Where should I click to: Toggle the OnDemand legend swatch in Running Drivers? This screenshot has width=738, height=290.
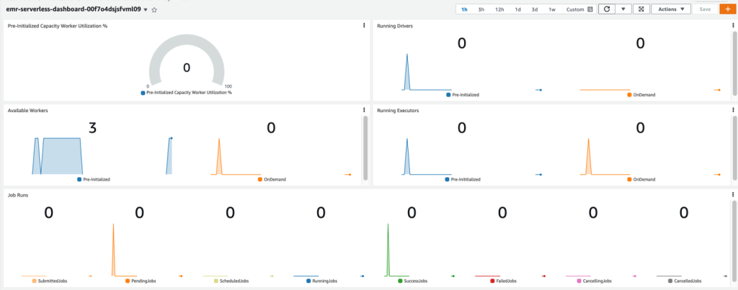point(630,95)
